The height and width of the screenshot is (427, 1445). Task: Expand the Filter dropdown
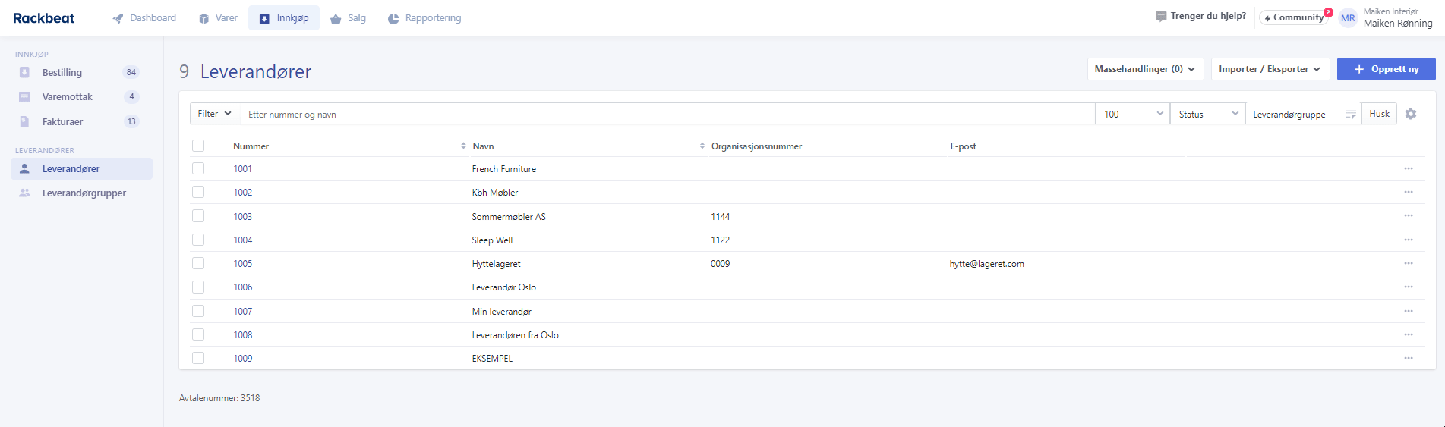215,114
